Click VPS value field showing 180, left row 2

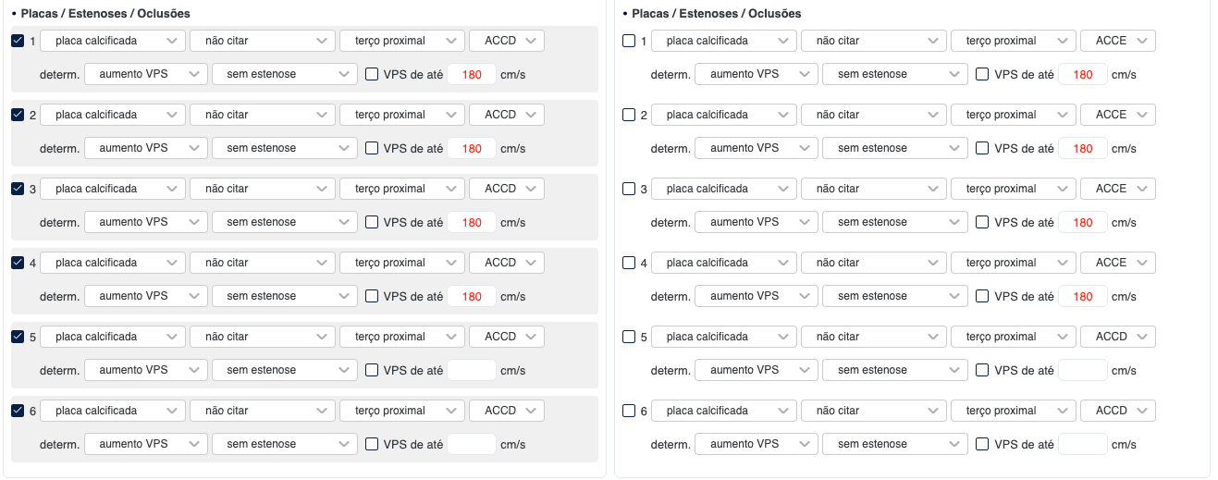pyautogui.click(x=472, y=148)
